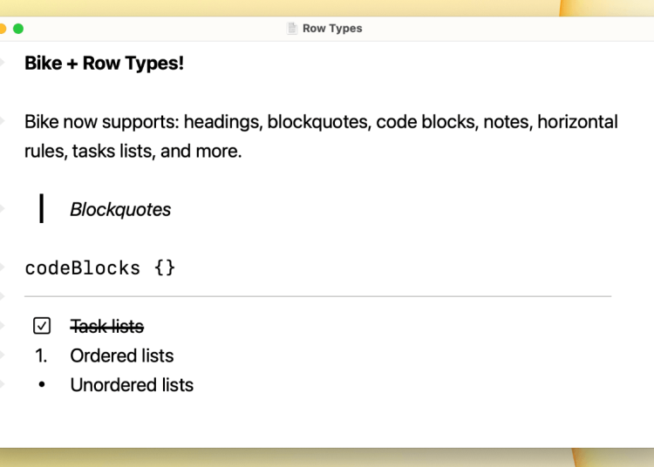The height and width of the screenshot is (467, 654).
Task: Click inside the codeBlocks {} code row
Action: [x=100, y=267]
